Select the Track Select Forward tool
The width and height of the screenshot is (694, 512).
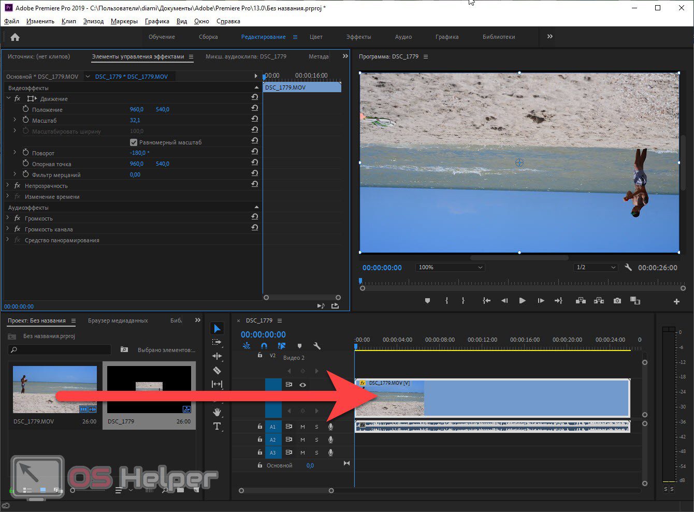click(x=217, y=342)
